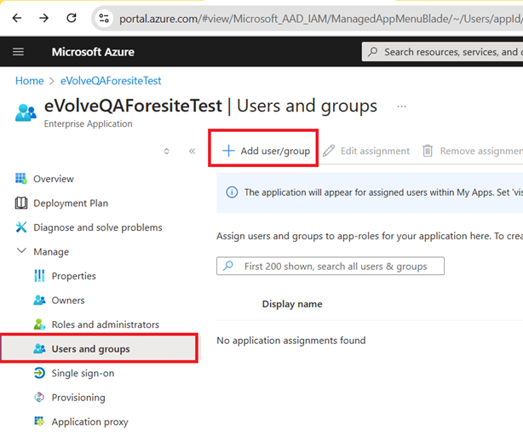Select the portal.azure.com URL in the address bar
The width and height of the screenshot is (523, 436).
tap(321, 19)
